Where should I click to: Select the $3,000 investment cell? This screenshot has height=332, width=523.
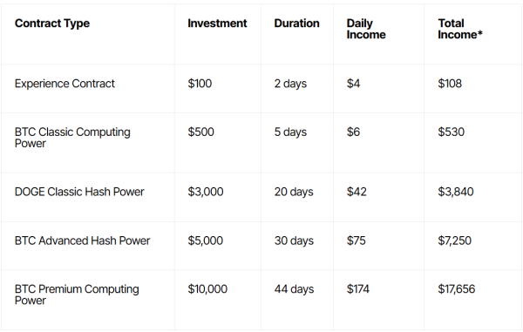click(x=206, y=192)
